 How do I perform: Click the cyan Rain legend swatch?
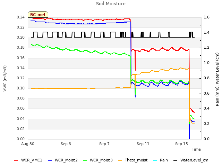tap(155, 161)
